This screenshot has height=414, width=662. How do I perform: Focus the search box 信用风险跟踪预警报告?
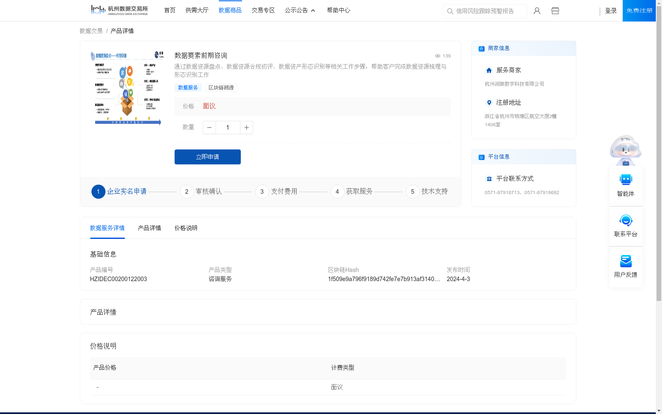pyautogui.click(x=485, y=11)
